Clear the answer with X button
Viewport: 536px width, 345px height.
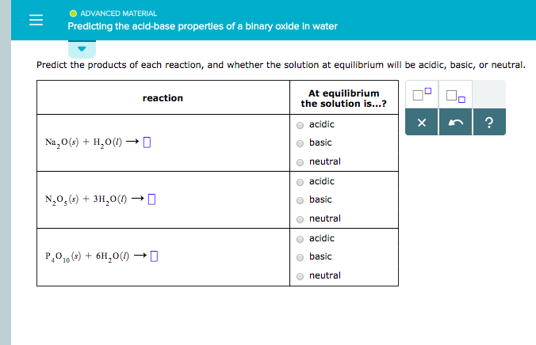[x=422, y=123]
